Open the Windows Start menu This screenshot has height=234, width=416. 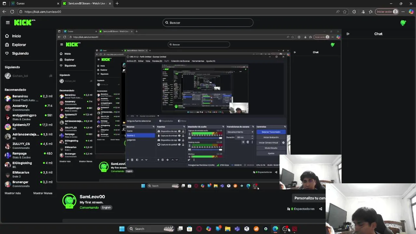(122, 229)
